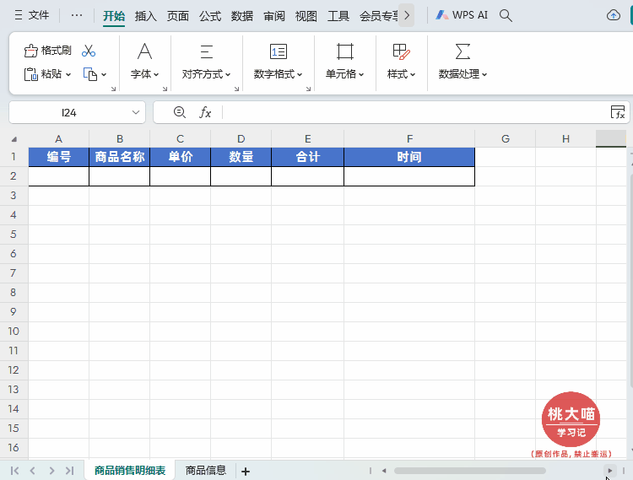Click the horizontal scrollbar right arrow

coord(609,471)
